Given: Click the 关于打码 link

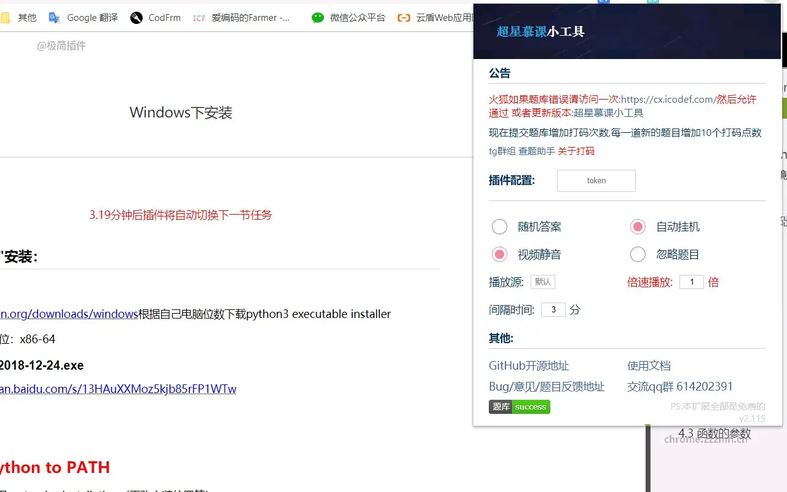Looking at the screenshot, I should [575, 151].
